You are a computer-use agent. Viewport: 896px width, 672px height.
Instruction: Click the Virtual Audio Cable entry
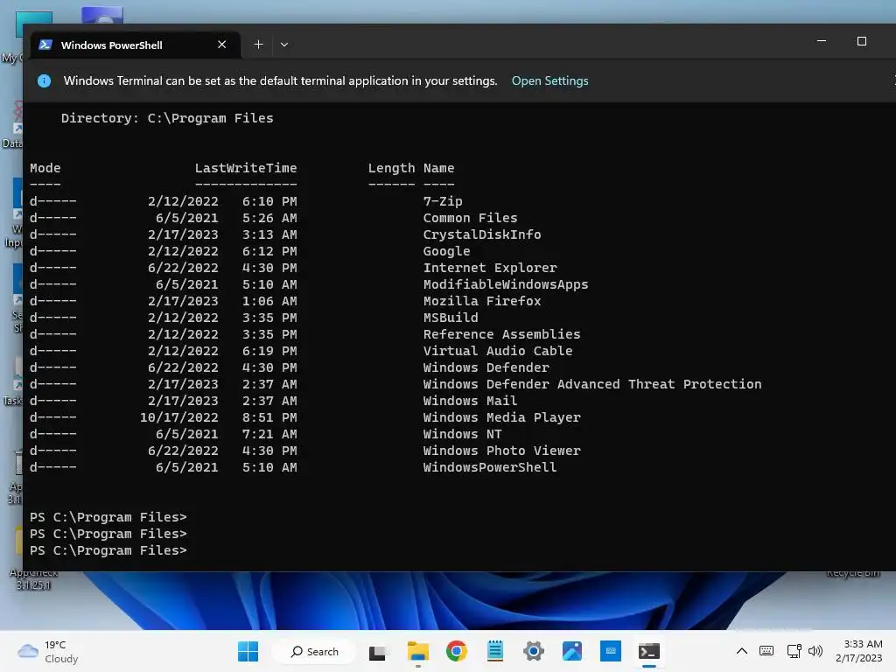pos(498,350)
